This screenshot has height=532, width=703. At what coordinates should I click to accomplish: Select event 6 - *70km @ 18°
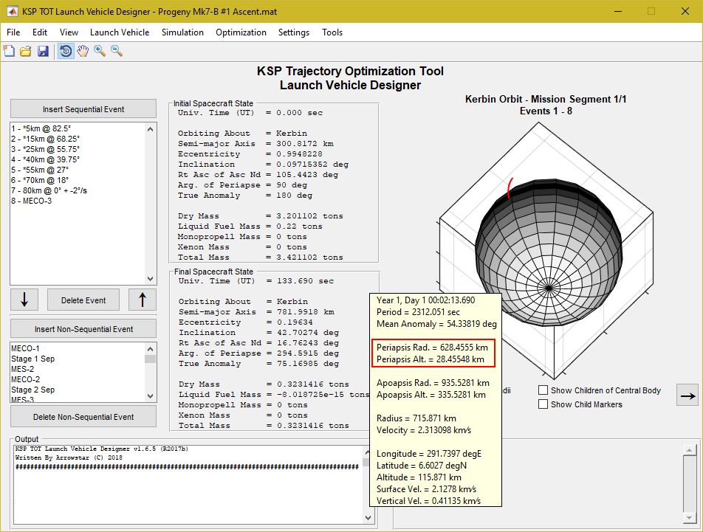click(78, 180)
